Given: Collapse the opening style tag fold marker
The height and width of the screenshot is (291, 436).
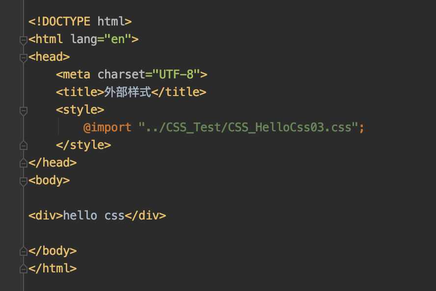Looking at the screenshot, I should tap(24, 111).
